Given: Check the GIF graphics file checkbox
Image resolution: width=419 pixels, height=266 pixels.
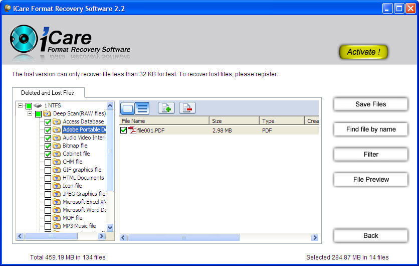Looking at the screenshot, I should 48,170.
